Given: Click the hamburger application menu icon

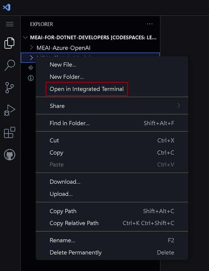Looking at the screenshot, I should (10, 24).
